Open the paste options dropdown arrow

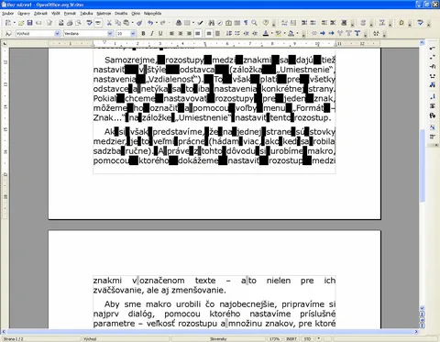[132, 23]
